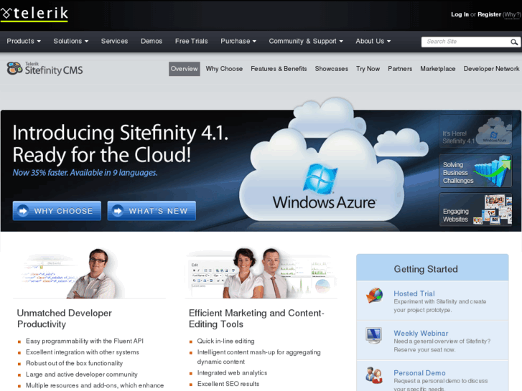Expand the About Us dropdown menu
The image size is (522, 391).
[x=373, y=42]
